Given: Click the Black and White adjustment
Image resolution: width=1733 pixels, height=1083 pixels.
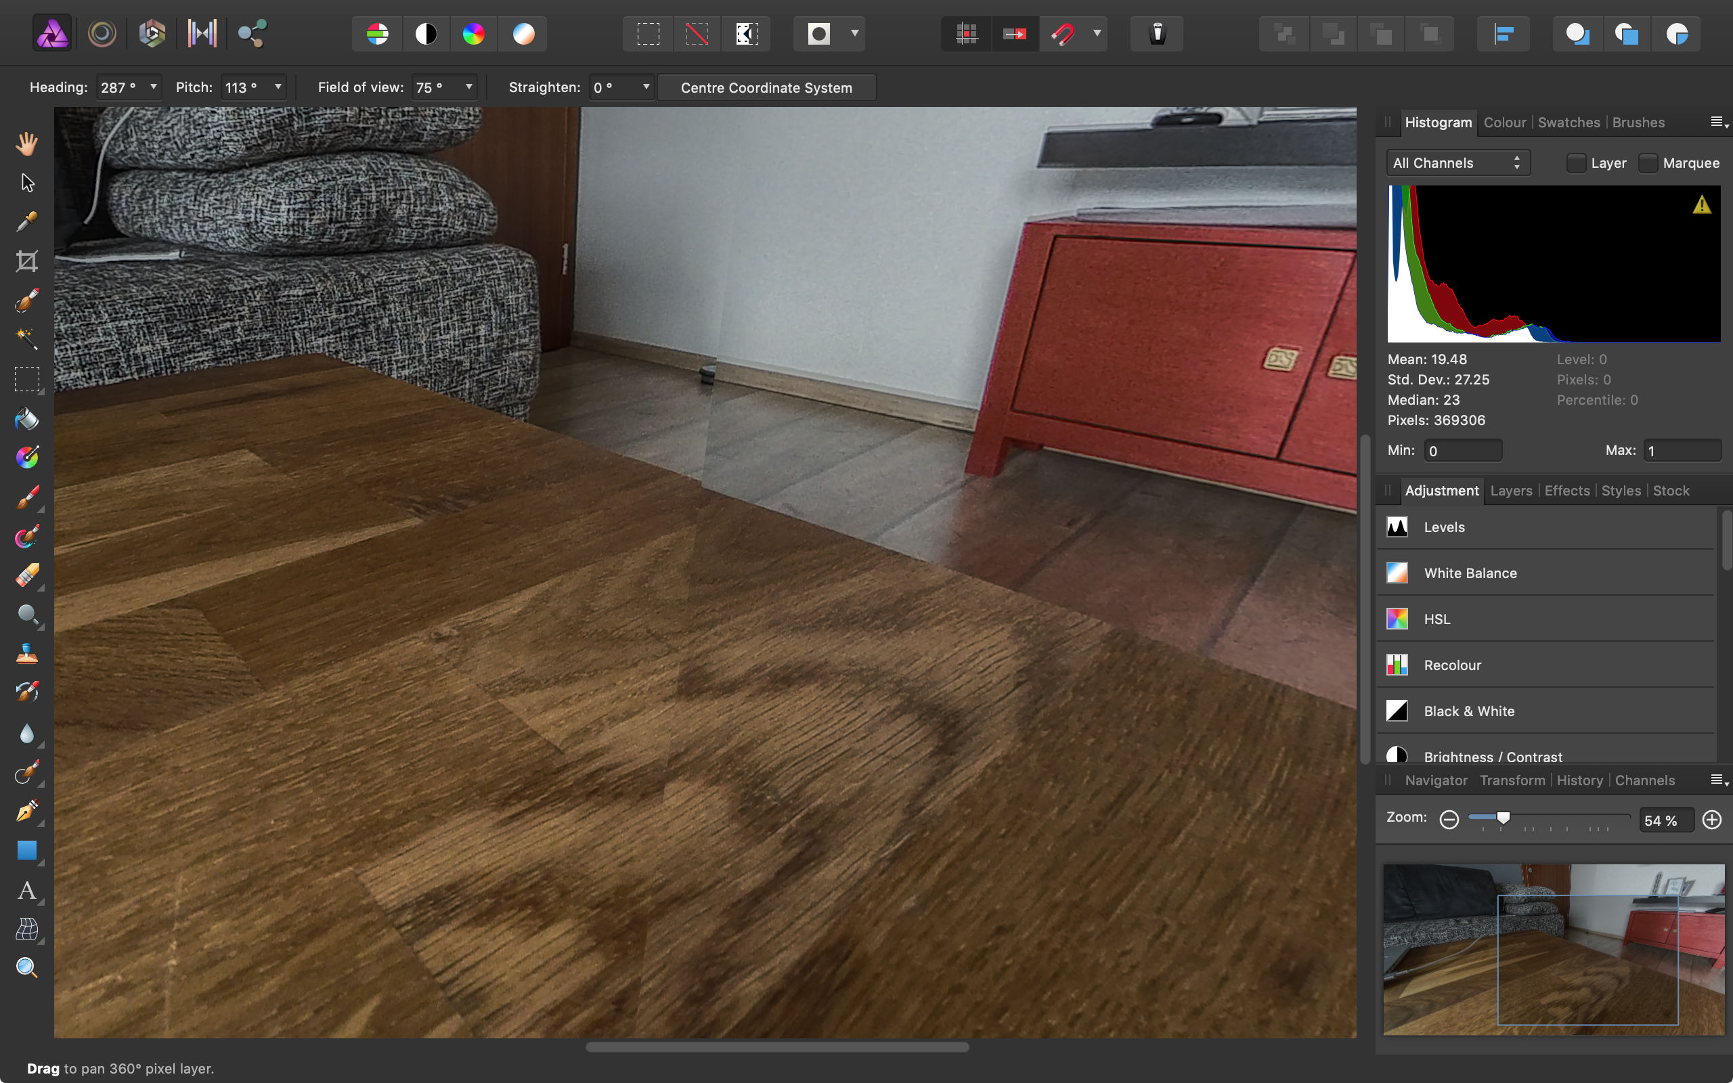Looking at the screenshot, I should click(x=1470, y=711).
